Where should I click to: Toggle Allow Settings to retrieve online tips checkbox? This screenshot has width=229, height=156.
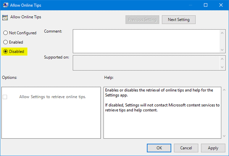click(x=5, y=97)
